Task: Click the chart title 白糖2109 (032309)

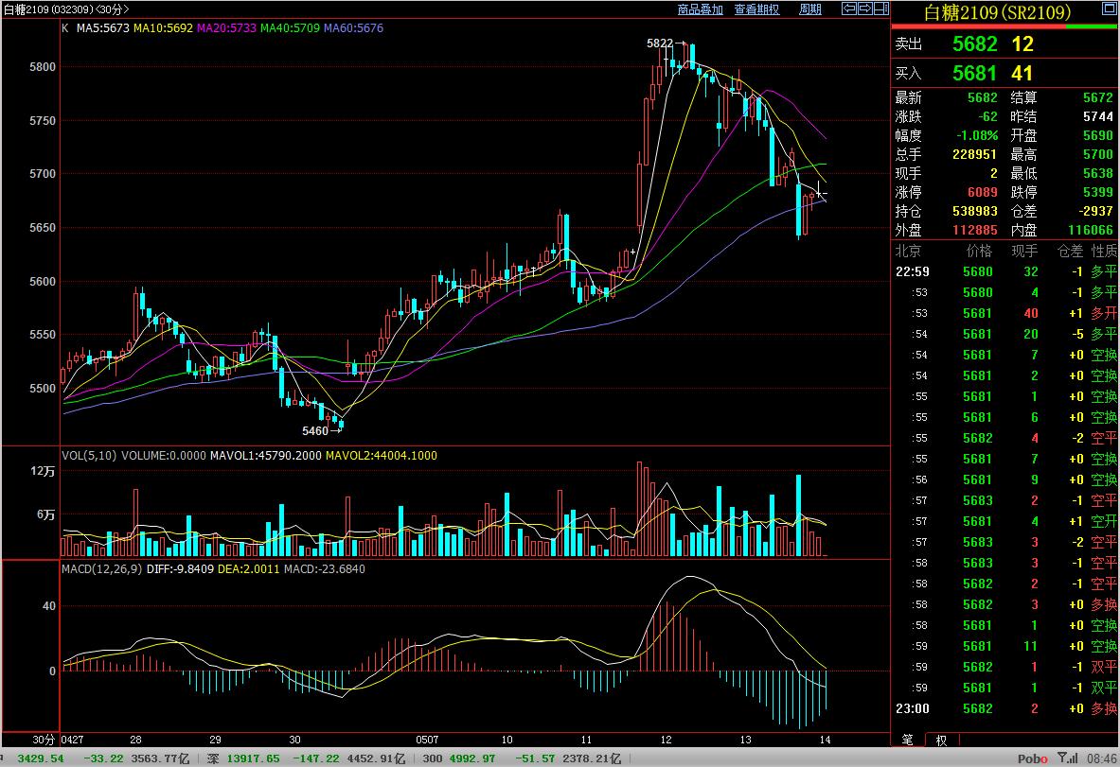Action: 48,9
